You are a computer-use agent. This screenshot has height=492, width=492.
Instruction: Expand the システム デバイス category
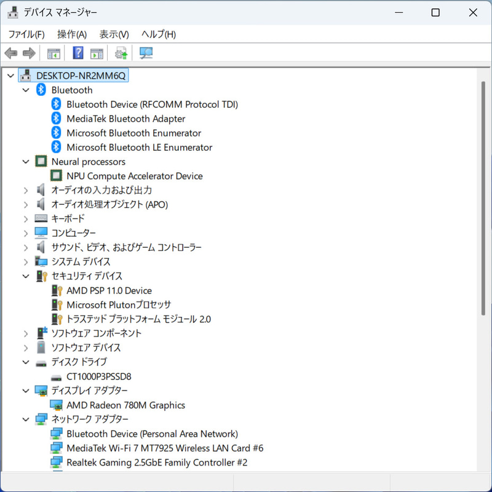pyautogui.click(x=26, y=261)
